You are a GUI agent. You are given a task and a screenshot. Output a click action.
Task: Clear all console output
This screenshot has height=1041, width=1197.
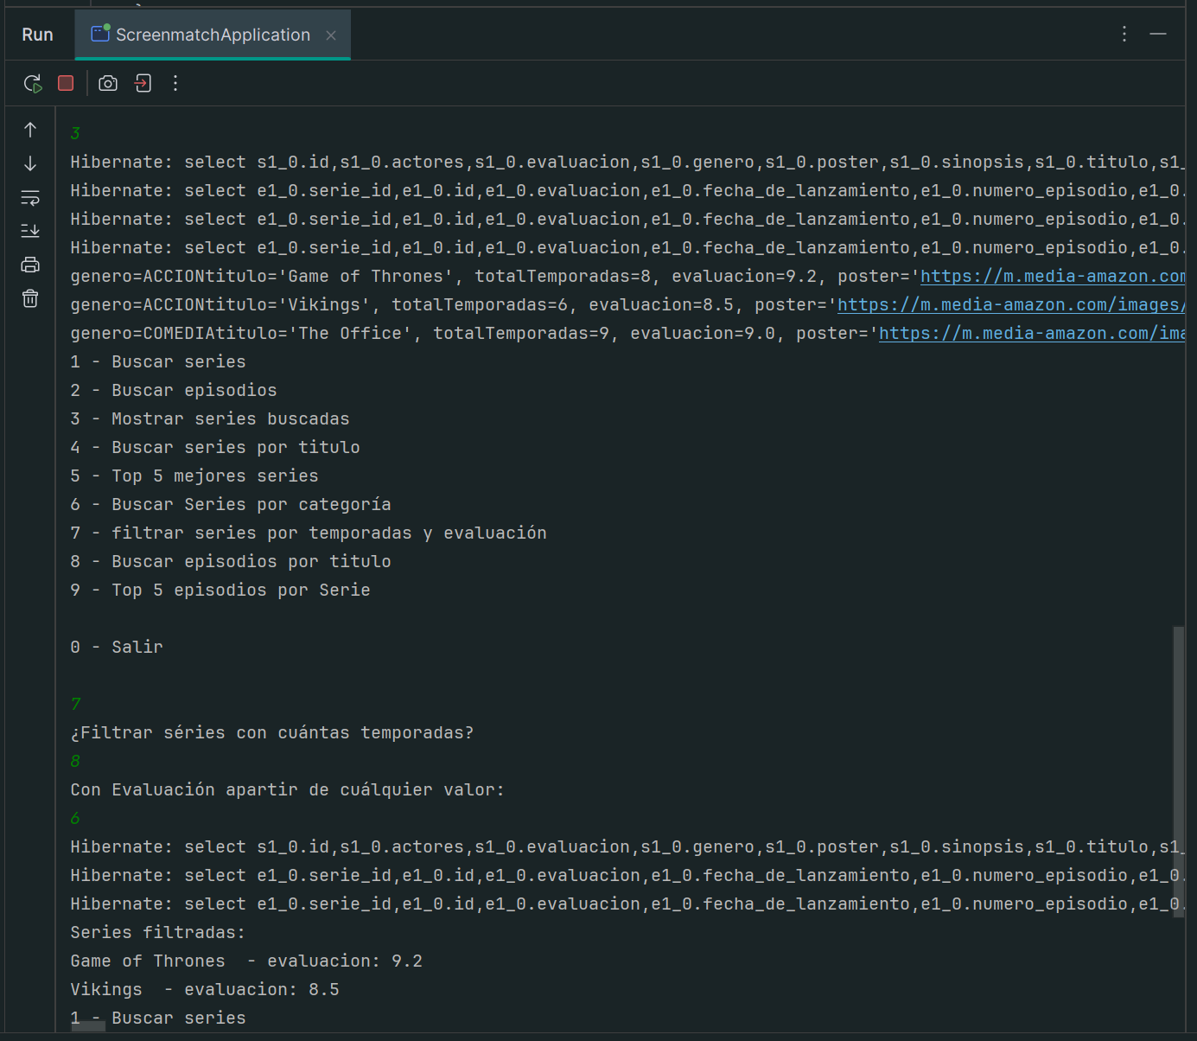tap(30, 298)
